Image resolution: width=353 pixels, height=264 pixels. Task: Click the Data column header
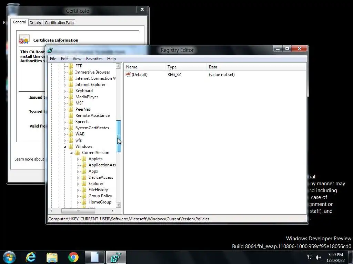click(256, 67)
